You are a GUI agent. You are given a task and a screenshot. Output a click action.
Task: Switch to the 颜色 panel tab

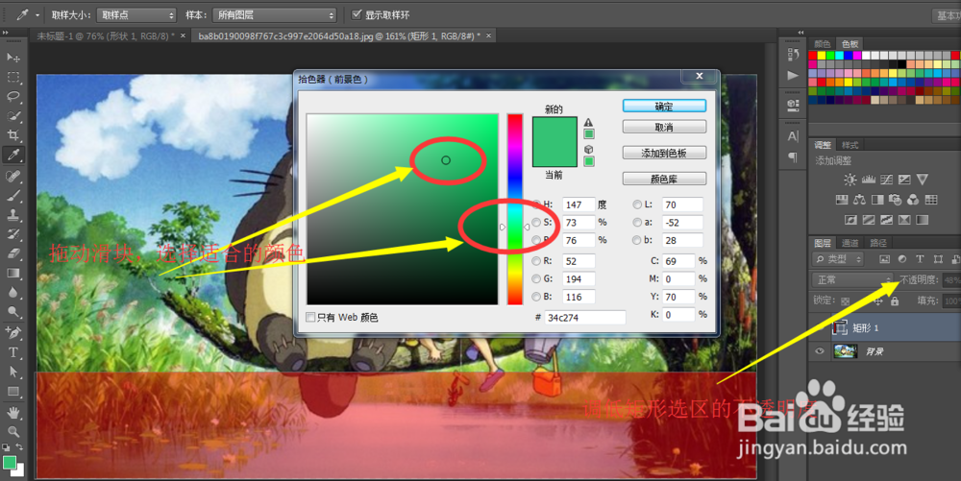coord(822,44)
